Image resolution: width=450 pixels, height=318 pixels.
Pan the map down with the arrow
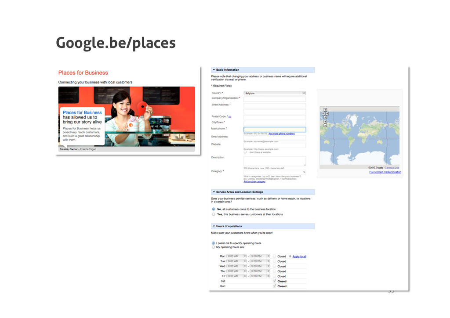325,117
